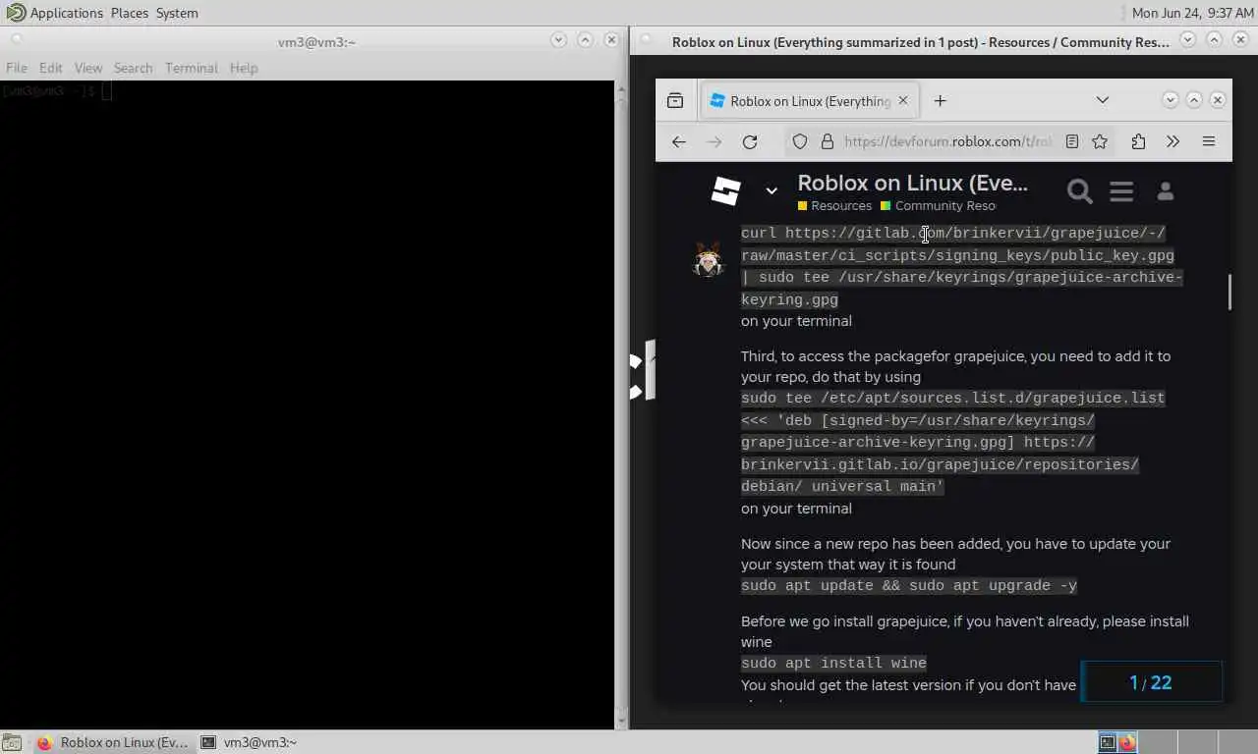Open the Community Resources category link
1258x754 pixels.
click(x=939, y=205)
